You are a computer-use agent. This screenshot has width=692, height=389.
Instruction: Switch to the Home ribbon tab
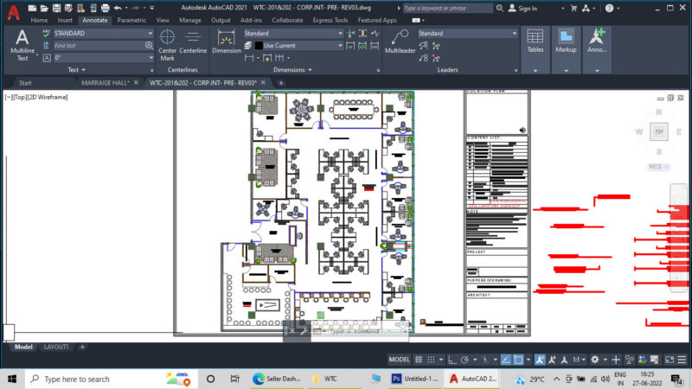(39, 20)
